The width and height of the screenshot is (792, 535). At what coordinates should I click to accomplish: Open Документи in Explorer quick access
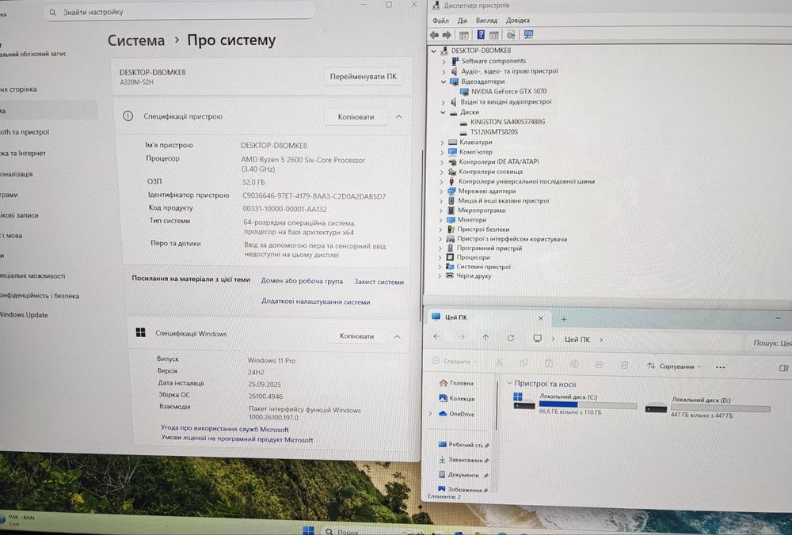[x=463, y=475]
